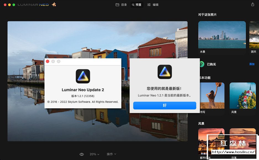This screenshot has width=259, height=160.
Task: Click the 版本1.2.1 (12358) text
Action: click(x=83, y=96)
